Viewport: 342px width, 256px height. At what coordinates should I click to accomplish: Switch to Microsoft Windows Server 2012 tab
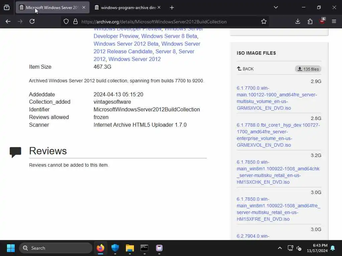[x=52, y=8]
